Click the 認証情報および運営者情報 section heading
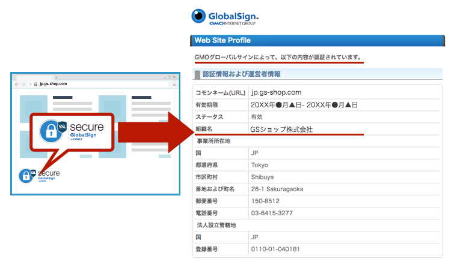Viewport: 451px width, 262px height. tap(241, 74)
